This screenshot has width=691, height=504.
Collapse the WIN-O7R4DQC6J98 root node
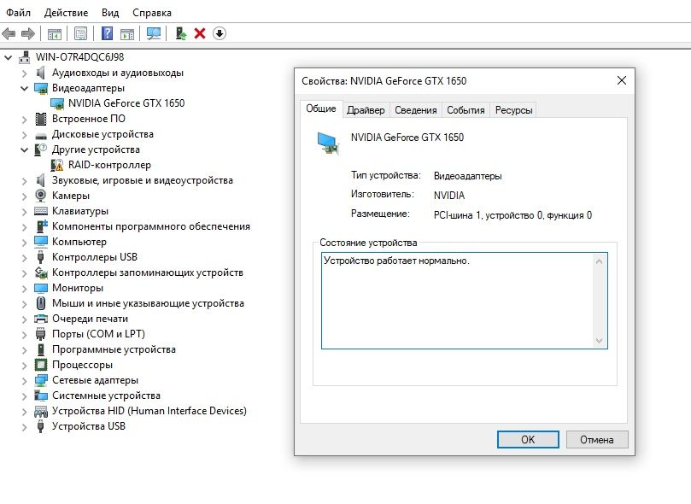click(9, 57)
